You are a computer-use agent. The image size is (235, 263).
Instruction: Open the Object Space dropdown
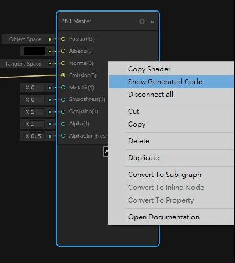coord(25,39)
